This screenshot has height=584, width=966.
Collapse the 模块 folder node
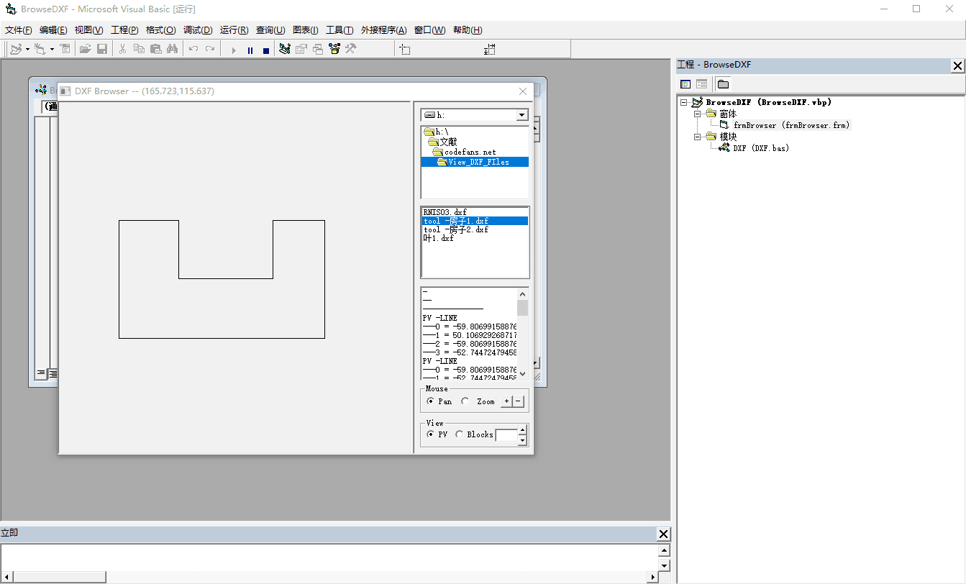point(697,137)
